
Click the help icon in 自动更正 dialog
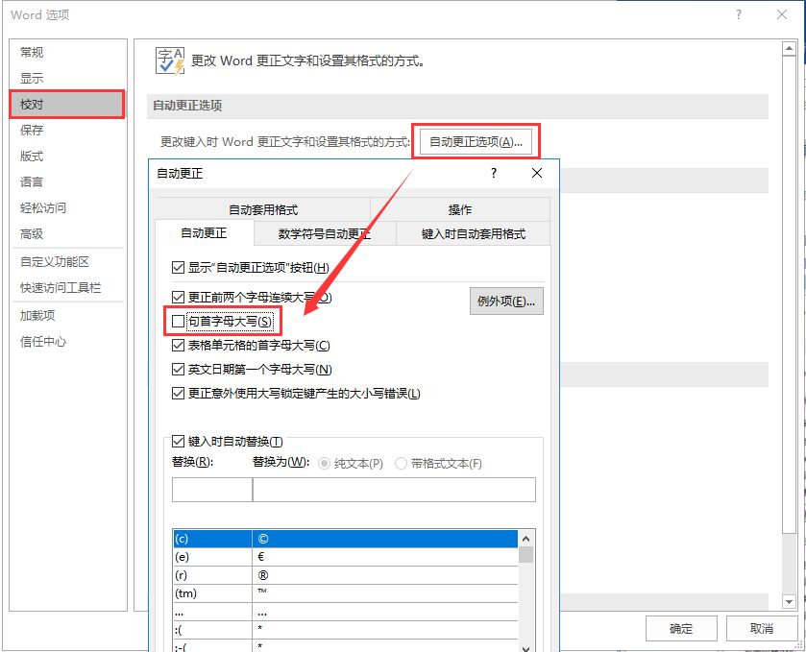click(494, 173)
